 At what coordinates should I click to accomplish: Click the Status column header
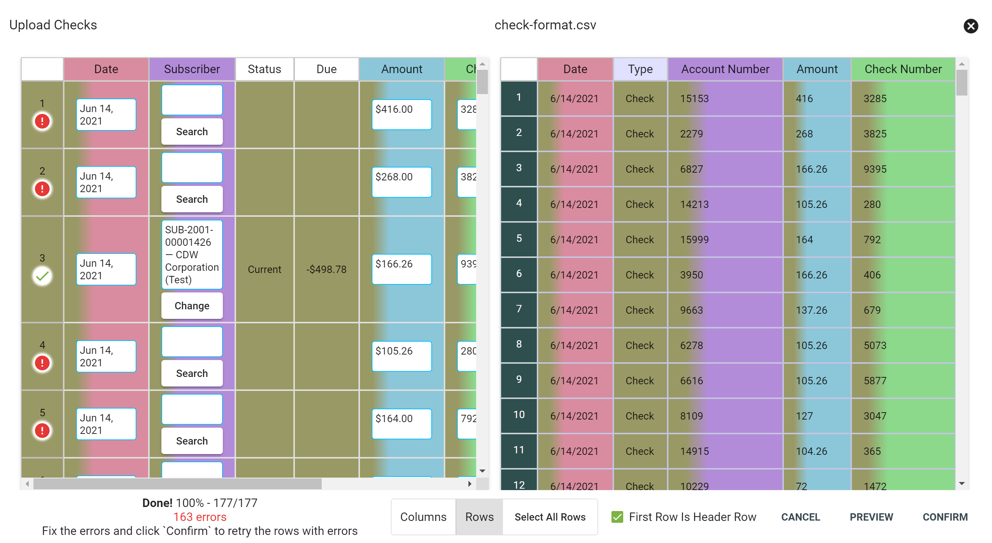264,69
